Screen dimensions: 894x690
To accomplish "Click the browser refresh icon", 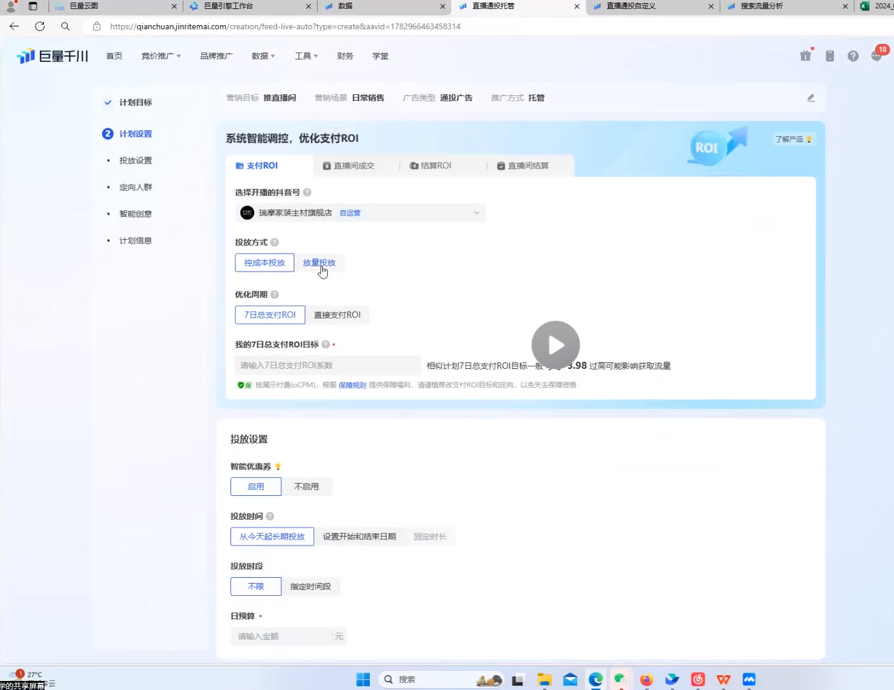I will click(x=40, y=26).
